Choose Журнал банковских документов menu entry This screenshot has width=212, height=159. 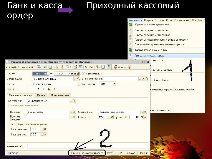click(x=152, y=25)
